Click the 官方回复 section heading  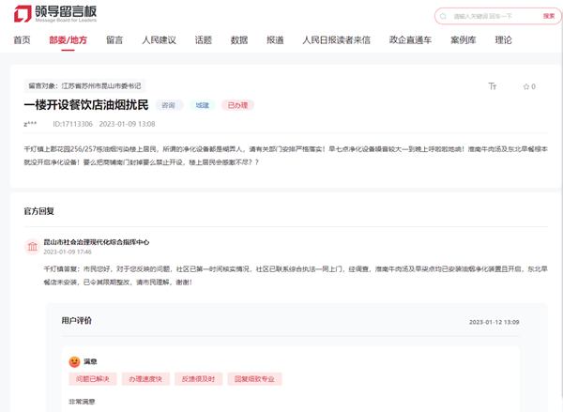tap(38, 211)
